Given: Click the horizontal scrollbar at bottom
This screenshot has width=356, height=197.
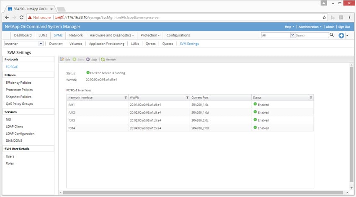Looking at the screenshot, I should click(x=203, y=192).
